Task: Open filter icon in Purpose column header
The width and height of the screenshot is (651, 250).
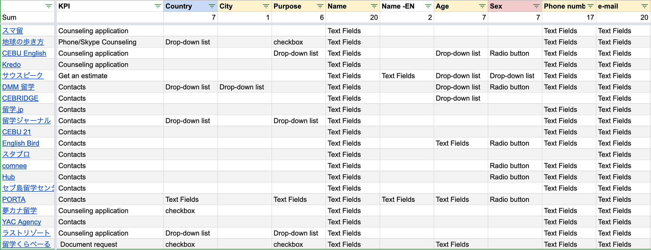Action: [320, 6]
